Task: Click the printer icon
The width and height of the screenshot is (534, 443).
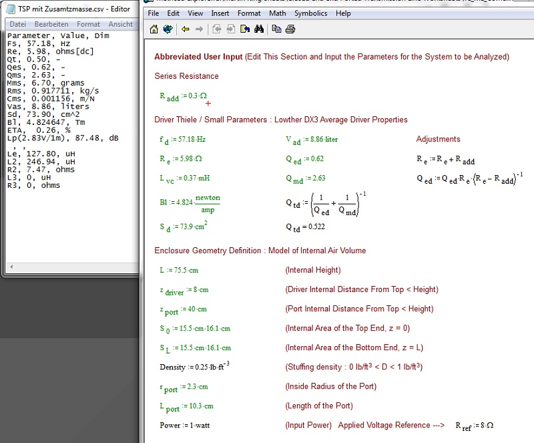Action: [x=290, y=29]
